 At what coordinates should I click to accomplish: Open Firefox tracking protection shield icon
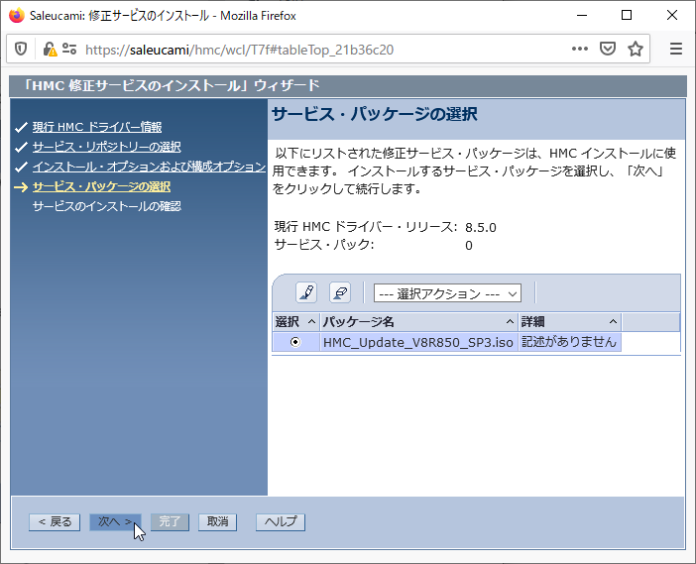click(22, 49)
